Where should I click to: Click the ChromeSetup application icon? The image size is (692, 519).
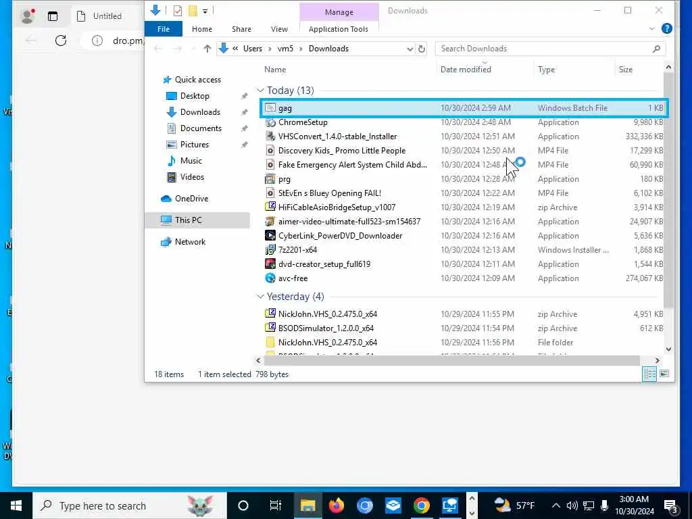(270, 122)
